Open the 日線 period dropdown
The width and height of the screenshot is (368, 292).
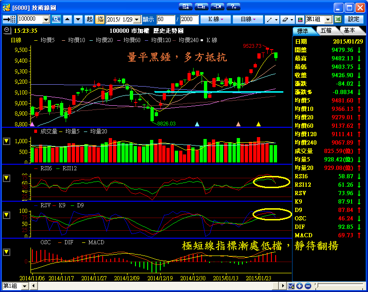[248, 19]
